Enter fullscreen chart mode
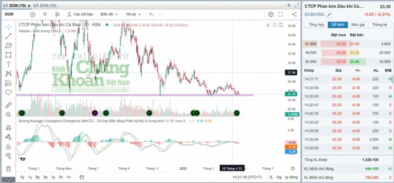The width and height of the screenshot is (394, 183). click(281, 14)
